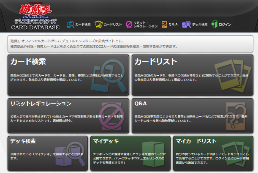
Task: Click the 遊戯王OCG事務局 Q&A description text
Action: click(x=191, y=118)
